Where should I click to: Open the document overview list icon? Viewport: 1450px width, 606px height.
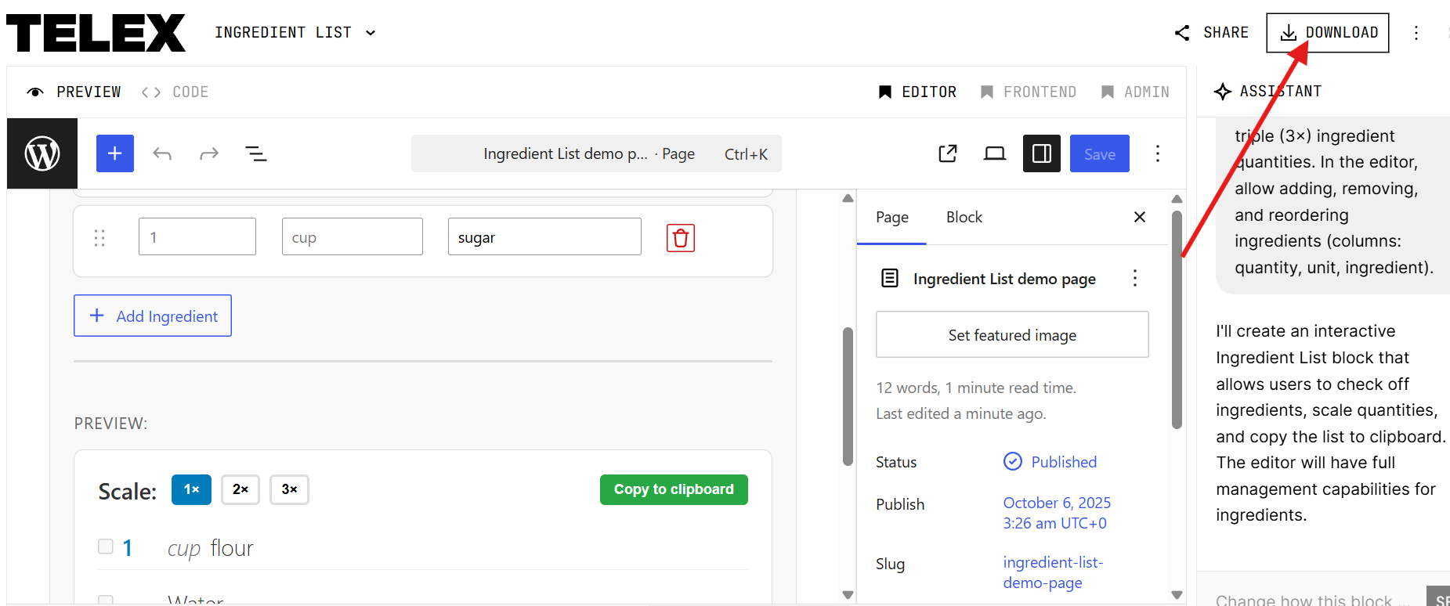[x=256, y=153]
